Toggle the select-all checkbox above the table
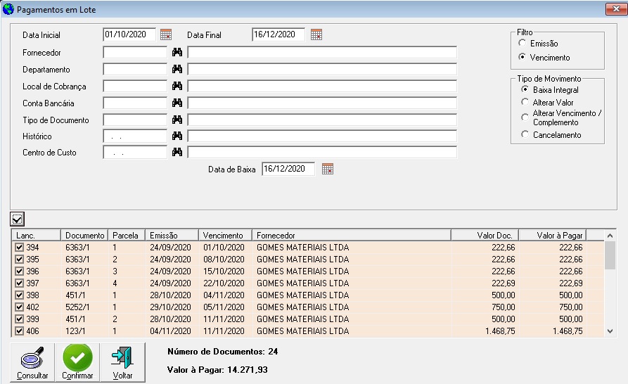Screen dimensions: 628x384 coord(17,219)
